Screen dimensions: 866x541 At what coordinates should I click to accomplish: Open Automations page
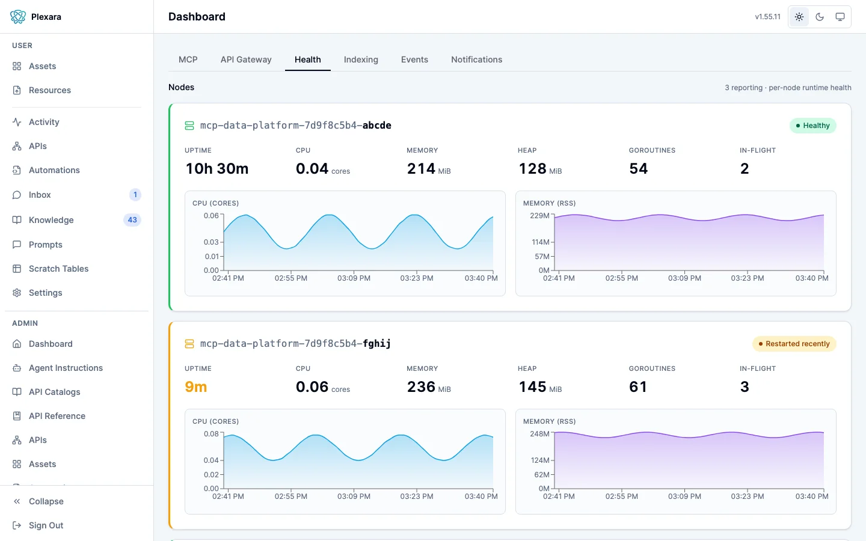pos(76,170)
